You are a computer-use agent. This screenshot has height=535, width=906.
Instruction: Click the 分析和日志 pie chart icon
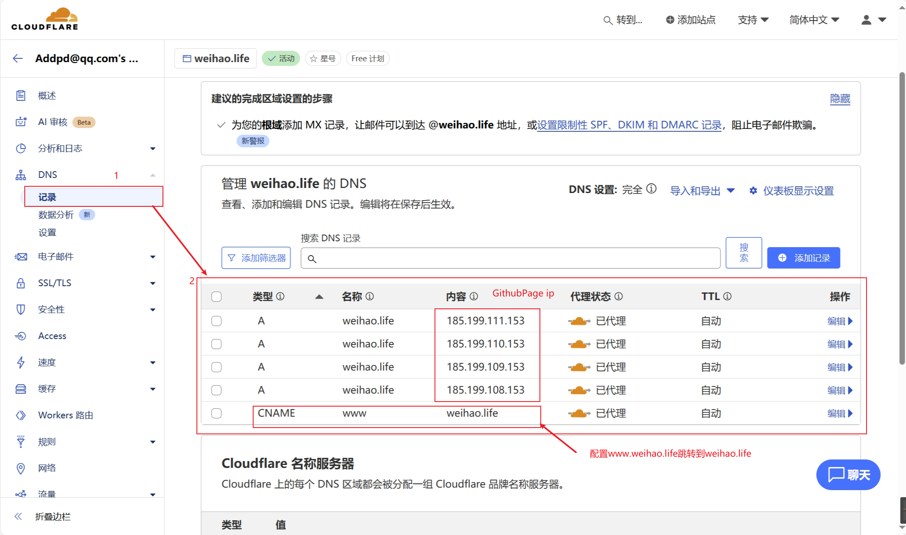coord(21,149)
